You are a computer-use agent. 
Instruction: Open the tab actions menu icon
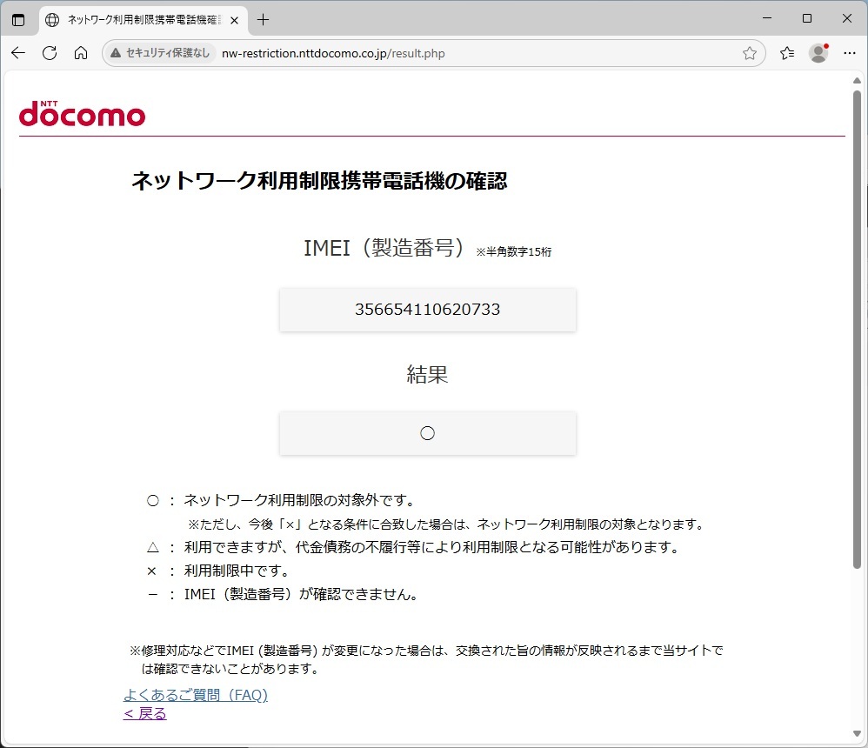[18, 20]
